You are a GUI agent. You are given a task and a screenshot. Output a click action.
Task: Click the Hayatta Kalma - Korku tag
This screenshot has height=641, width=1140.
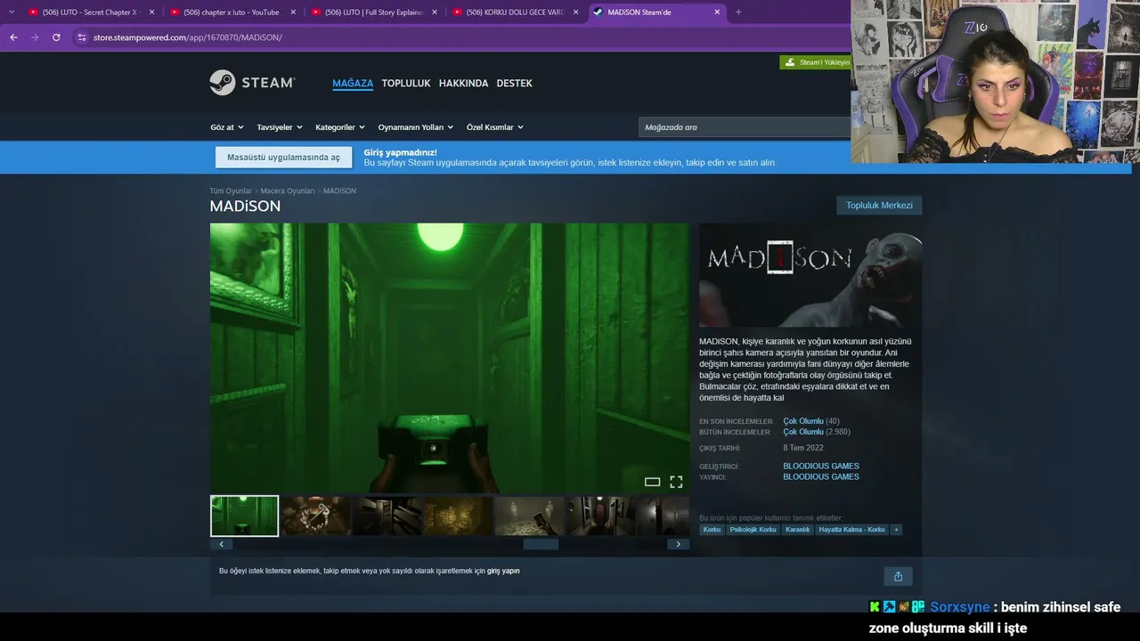852,530
